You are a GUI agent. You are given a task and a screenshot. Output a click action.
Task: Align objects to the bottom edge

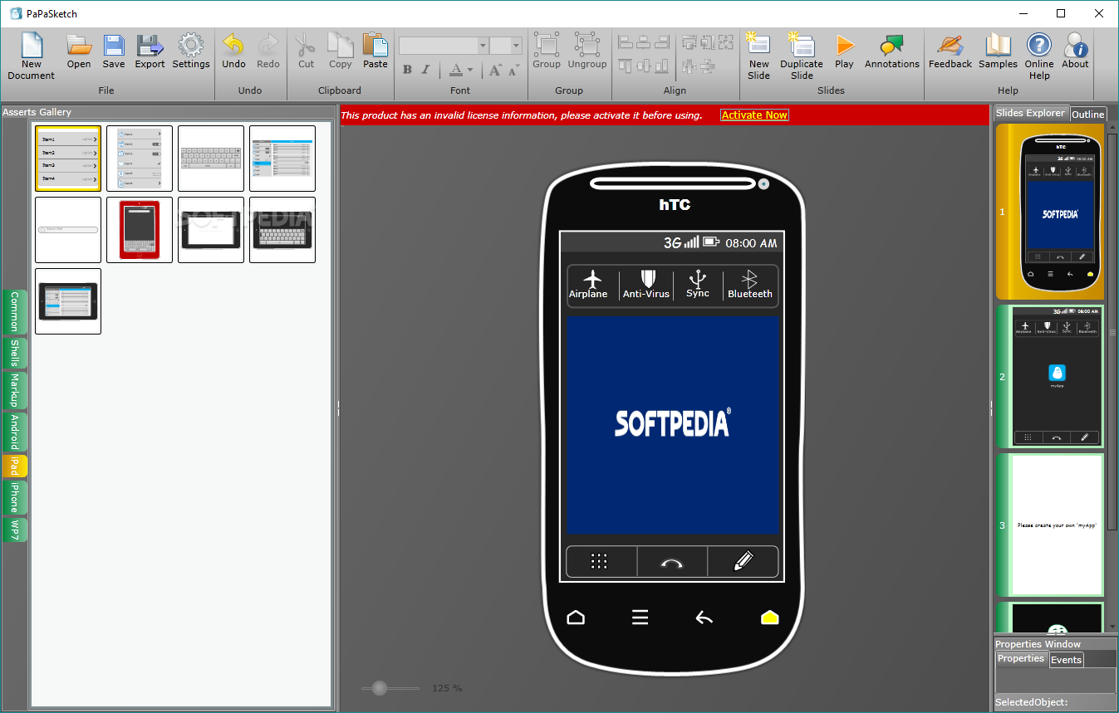pyautogui.click(x=662, y=66)
